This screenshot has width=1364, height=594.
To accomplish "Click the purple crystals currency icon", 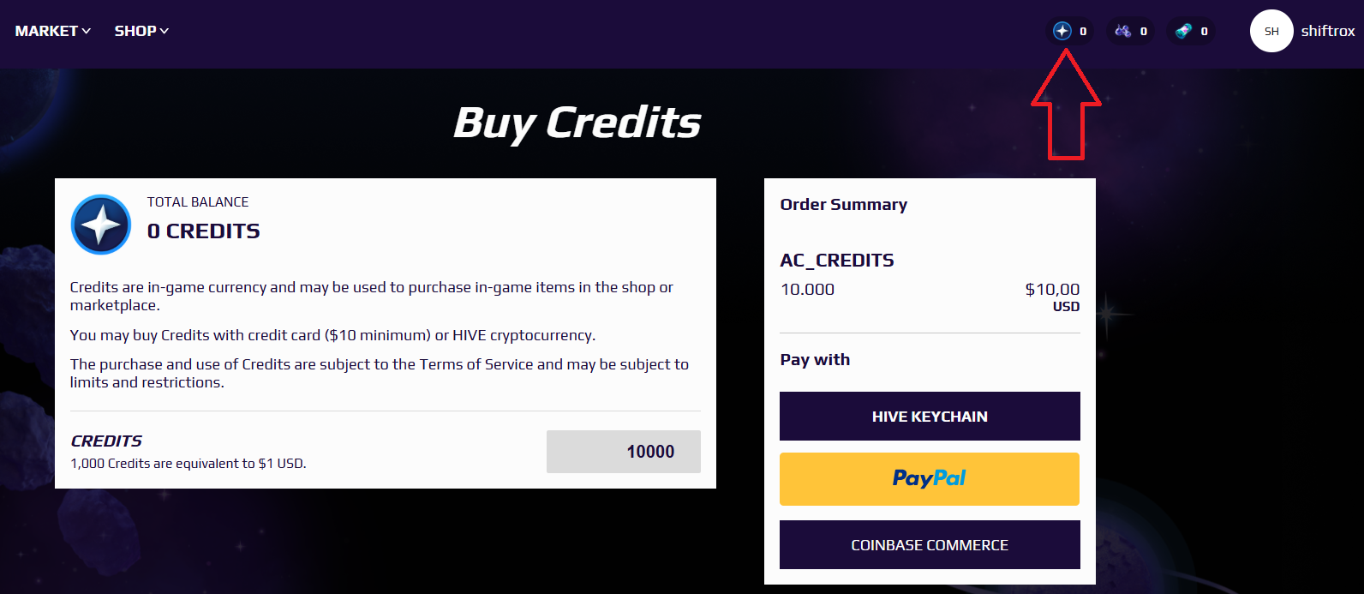I will [1122, 31].
